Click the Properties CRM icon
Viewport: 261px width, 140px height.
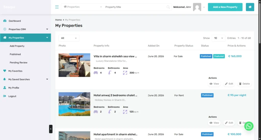pyautogui.click(x=5, y=29)
